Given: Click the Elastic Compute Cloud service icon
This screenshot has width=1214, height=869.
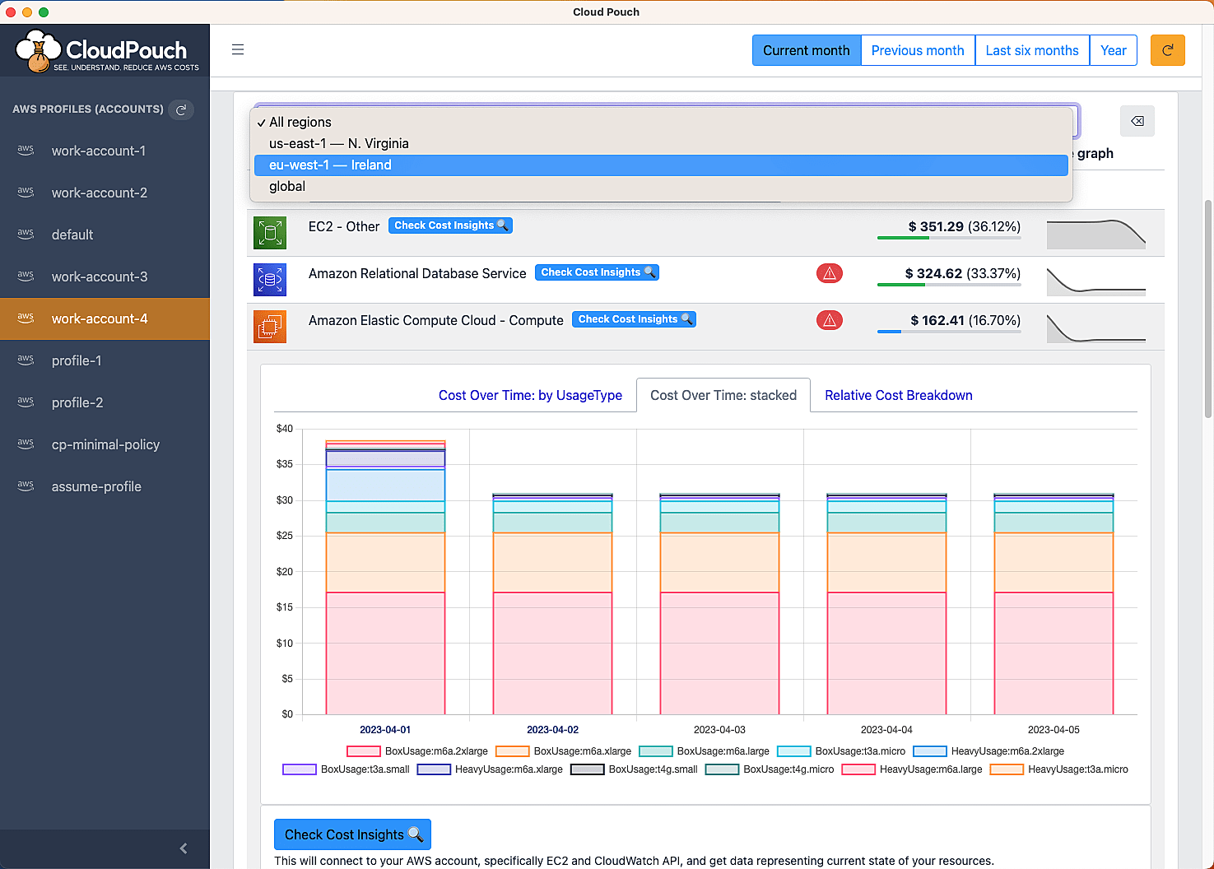Looking at the screenshot, I should (x=270, y=327).
